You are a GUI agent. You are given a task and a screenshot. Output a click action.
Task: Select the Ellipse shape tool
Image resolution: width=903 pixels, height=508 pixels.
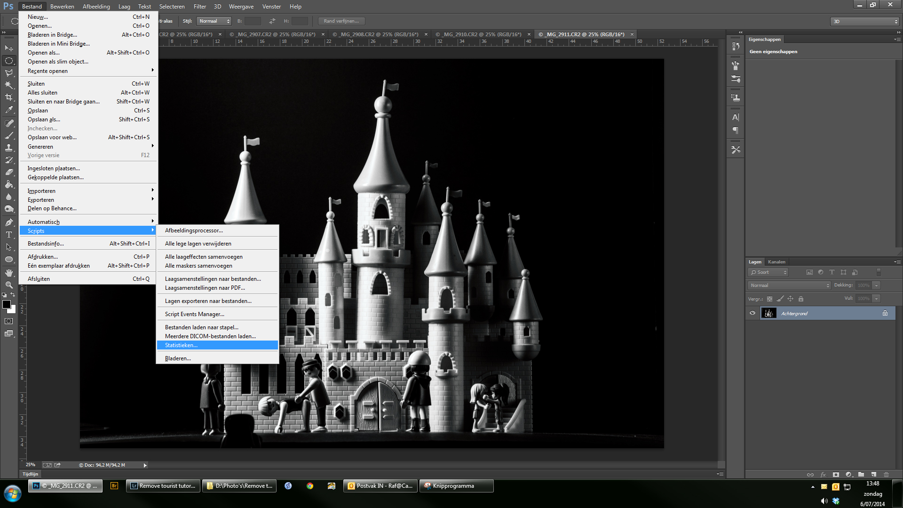pos(9,259)
